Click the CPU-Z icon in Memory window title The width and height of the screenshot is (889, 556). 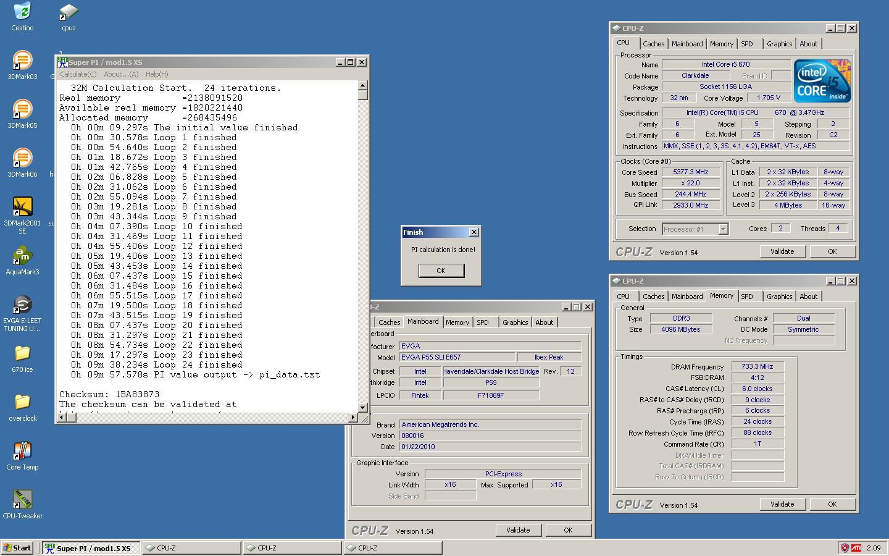point(617,281)
